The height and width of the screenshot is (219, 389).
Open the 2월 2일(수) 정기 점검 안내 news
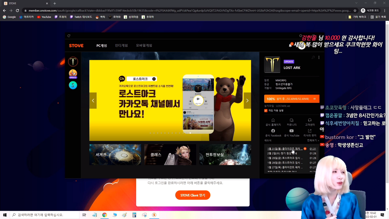[x=282, y=154]
